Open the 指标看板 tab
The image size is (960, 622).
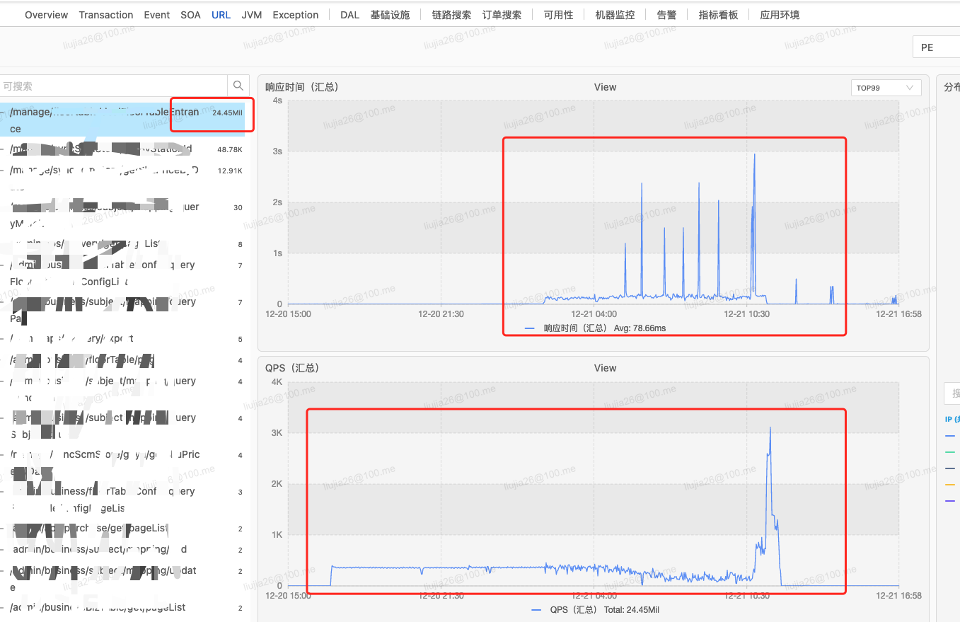coord(718,15)
